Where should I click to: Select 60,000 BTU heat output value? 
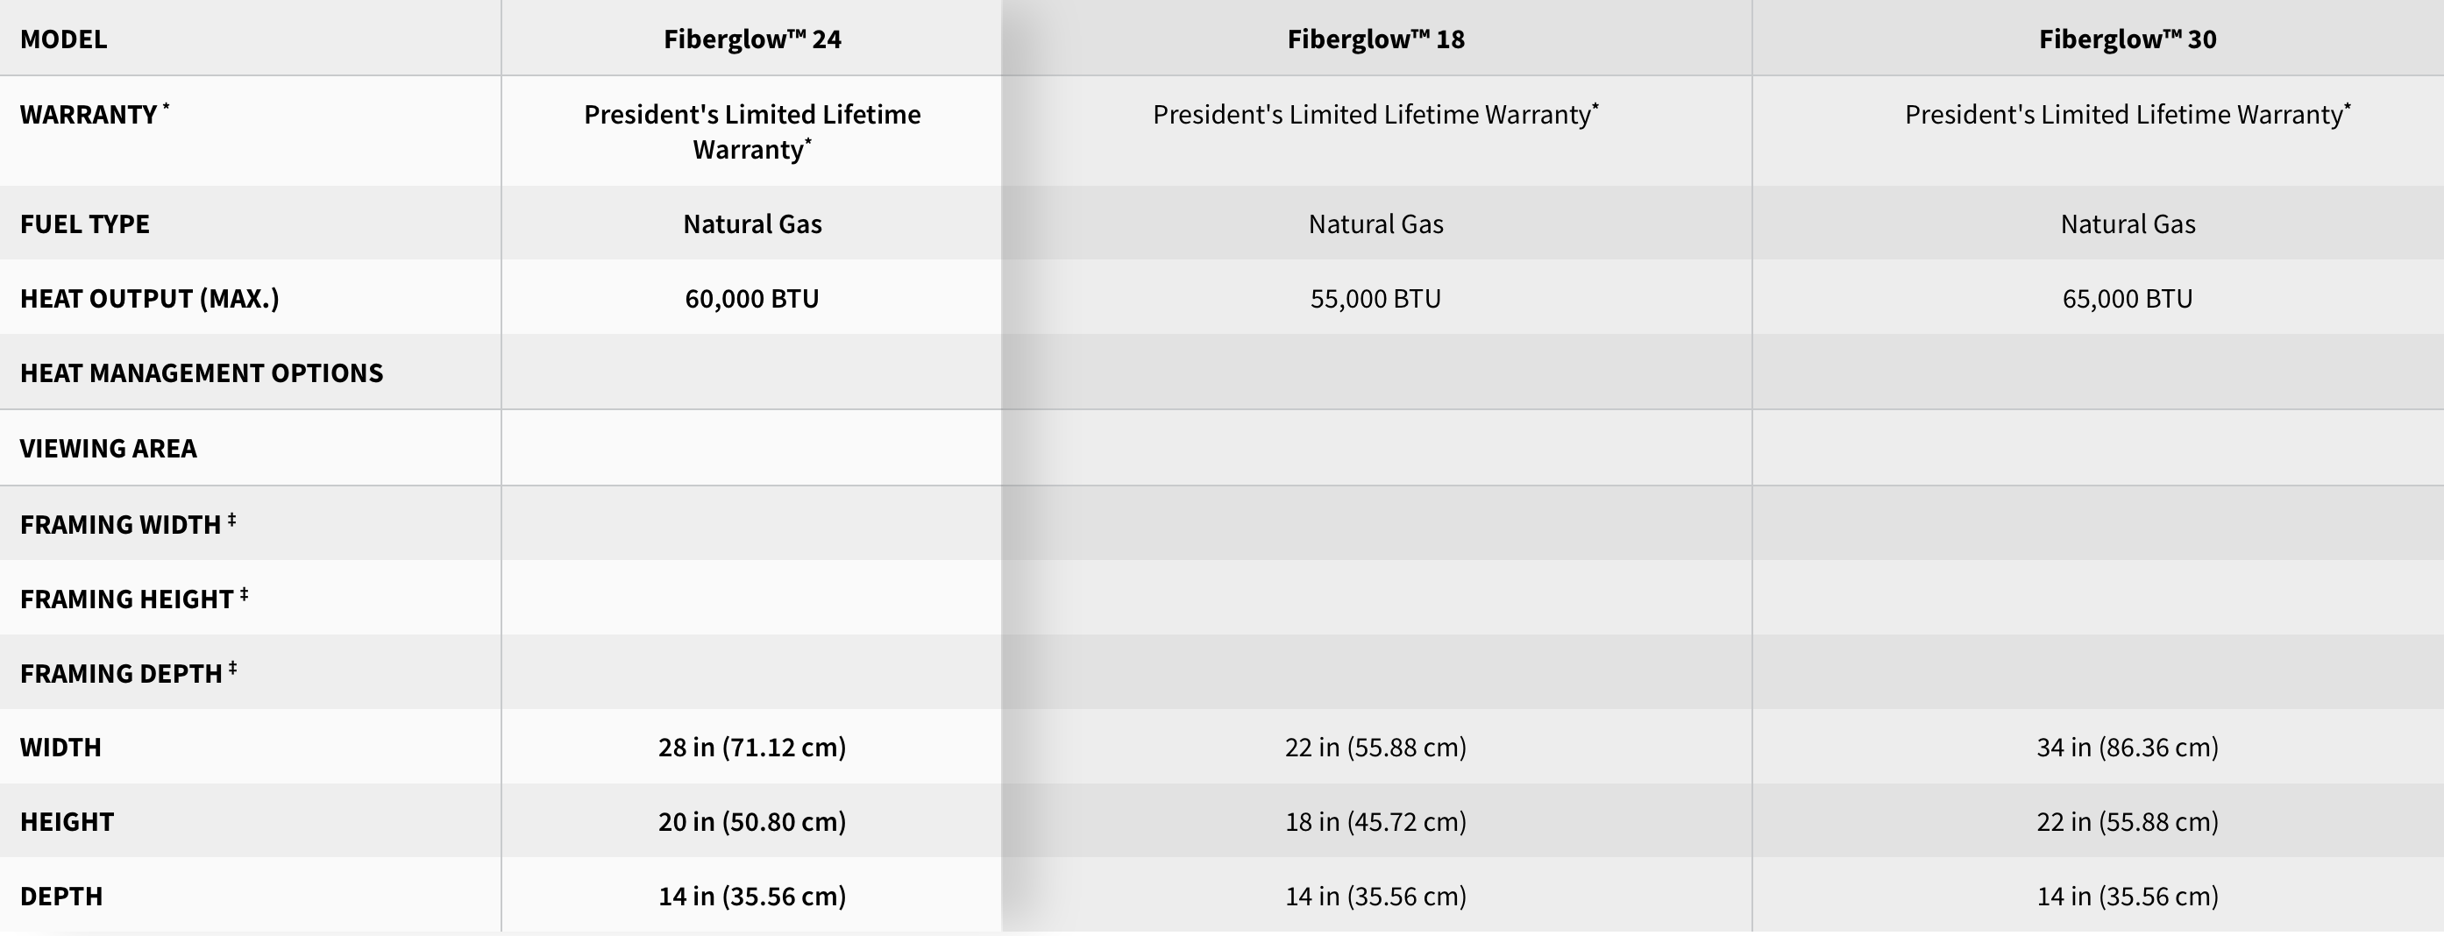tap(751, 299)
